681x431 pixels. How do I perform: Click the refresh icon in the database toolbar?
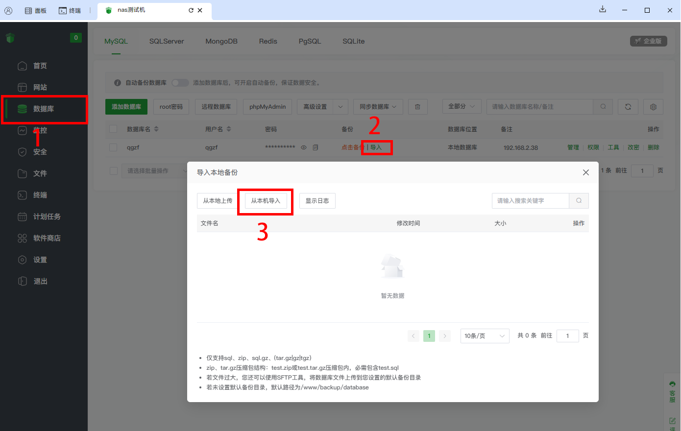pyautogui.click(x=628, y=107)
